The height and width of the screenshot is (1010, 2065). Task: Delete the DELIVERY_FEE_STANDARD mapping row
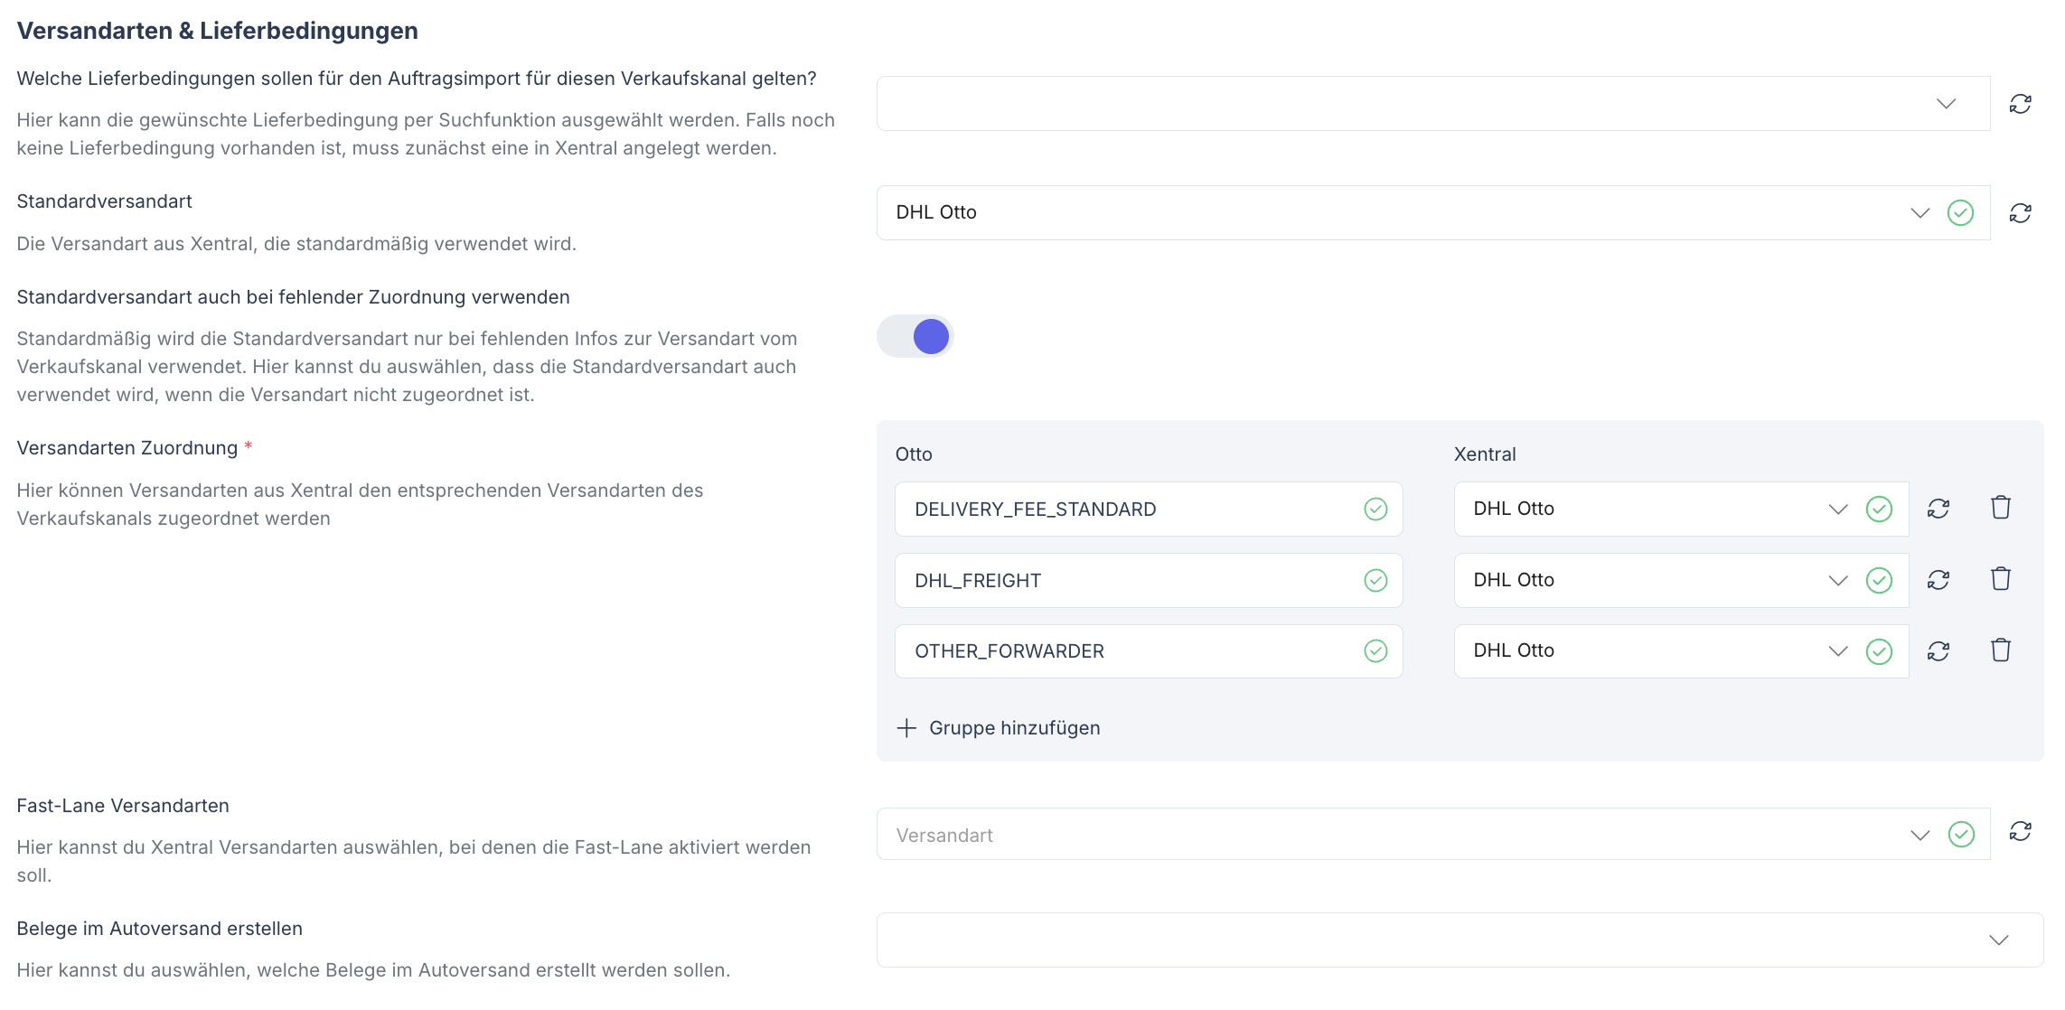pos(2001,507)
